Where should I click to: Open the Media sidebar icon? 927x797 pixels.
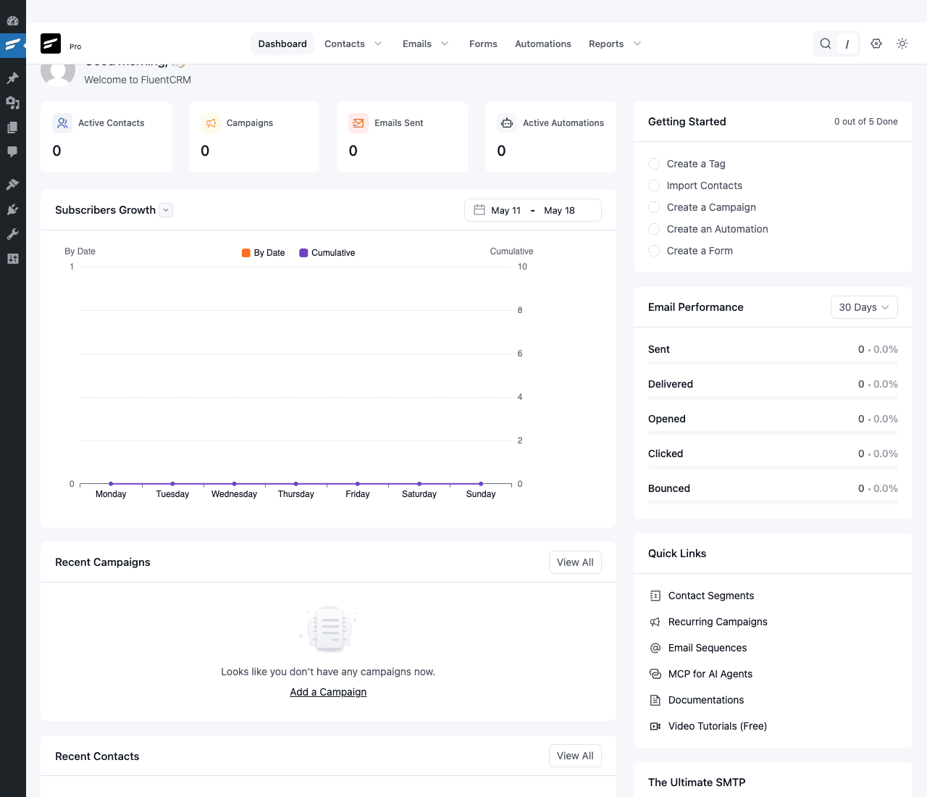pyautogui.click(x=12, y=103)
